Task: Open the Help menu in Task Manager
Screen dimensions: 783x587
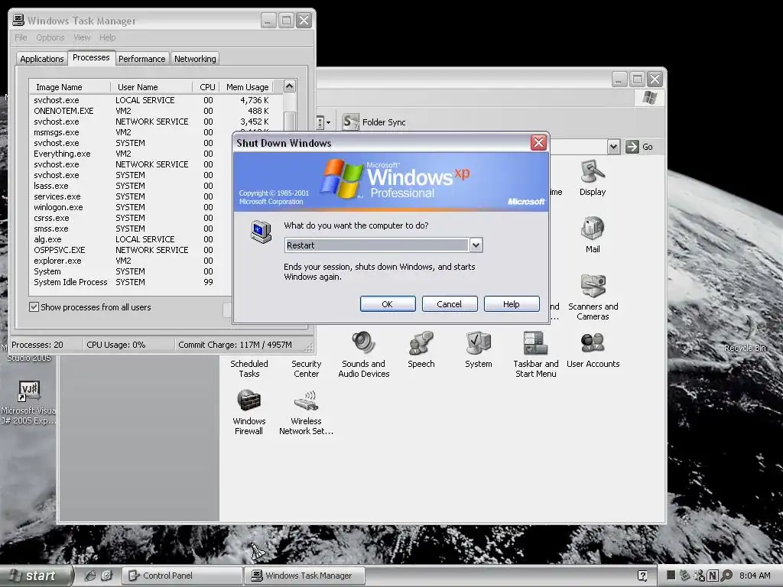Action: (x=107, y=37)
